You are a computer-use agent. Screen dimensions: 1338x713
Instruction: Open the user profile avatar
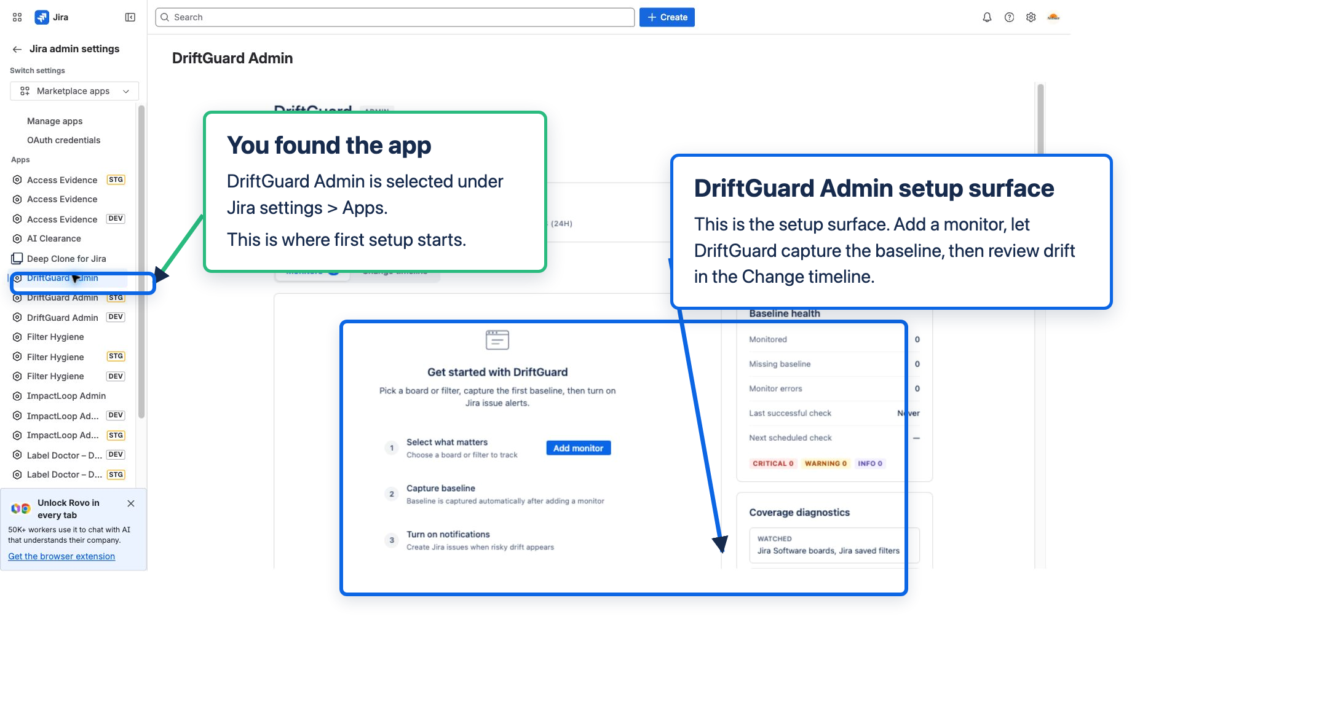pos(1053,17)
